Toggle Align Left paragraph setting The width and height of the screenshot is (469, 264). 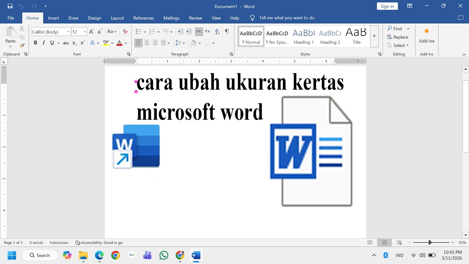click(x=138, y=43)
